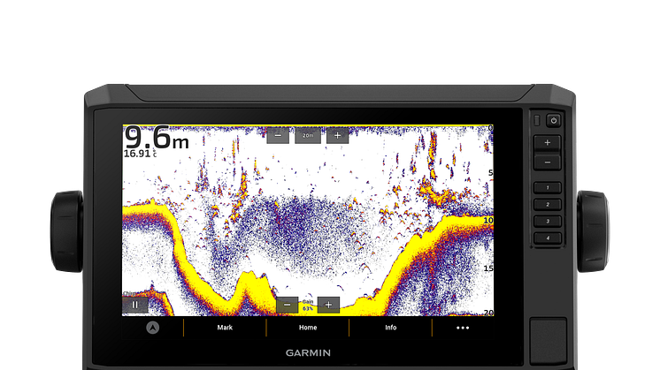
Task: Decrease the depth range with top minus
Action: [278, 136]
